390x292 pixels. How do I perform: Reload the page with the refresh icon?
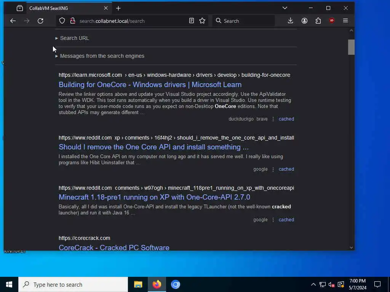(x=40, y=21)
